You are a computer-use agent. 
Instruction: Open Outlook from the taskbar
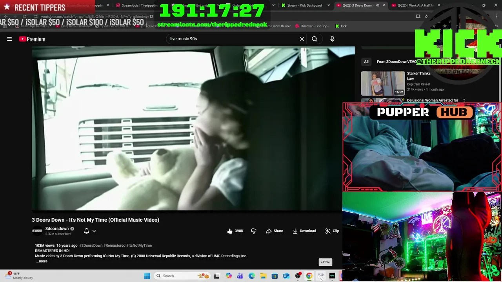(286, 276)
